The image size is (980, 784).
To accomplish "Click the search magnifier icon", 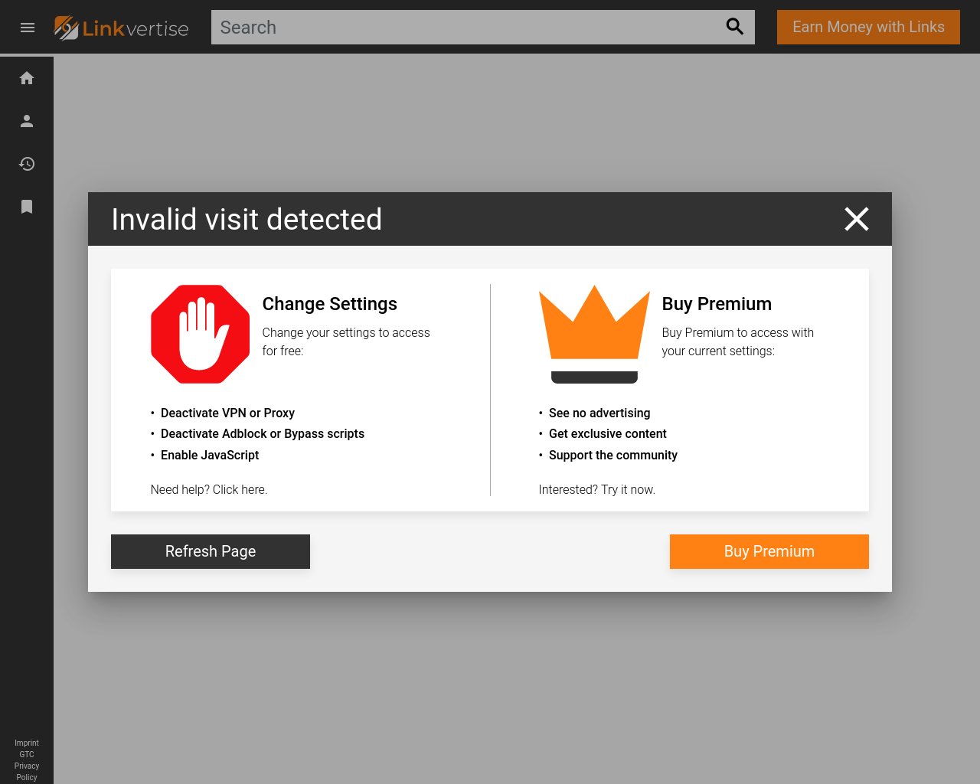I will pyautogui.click(x=734, y=27).
